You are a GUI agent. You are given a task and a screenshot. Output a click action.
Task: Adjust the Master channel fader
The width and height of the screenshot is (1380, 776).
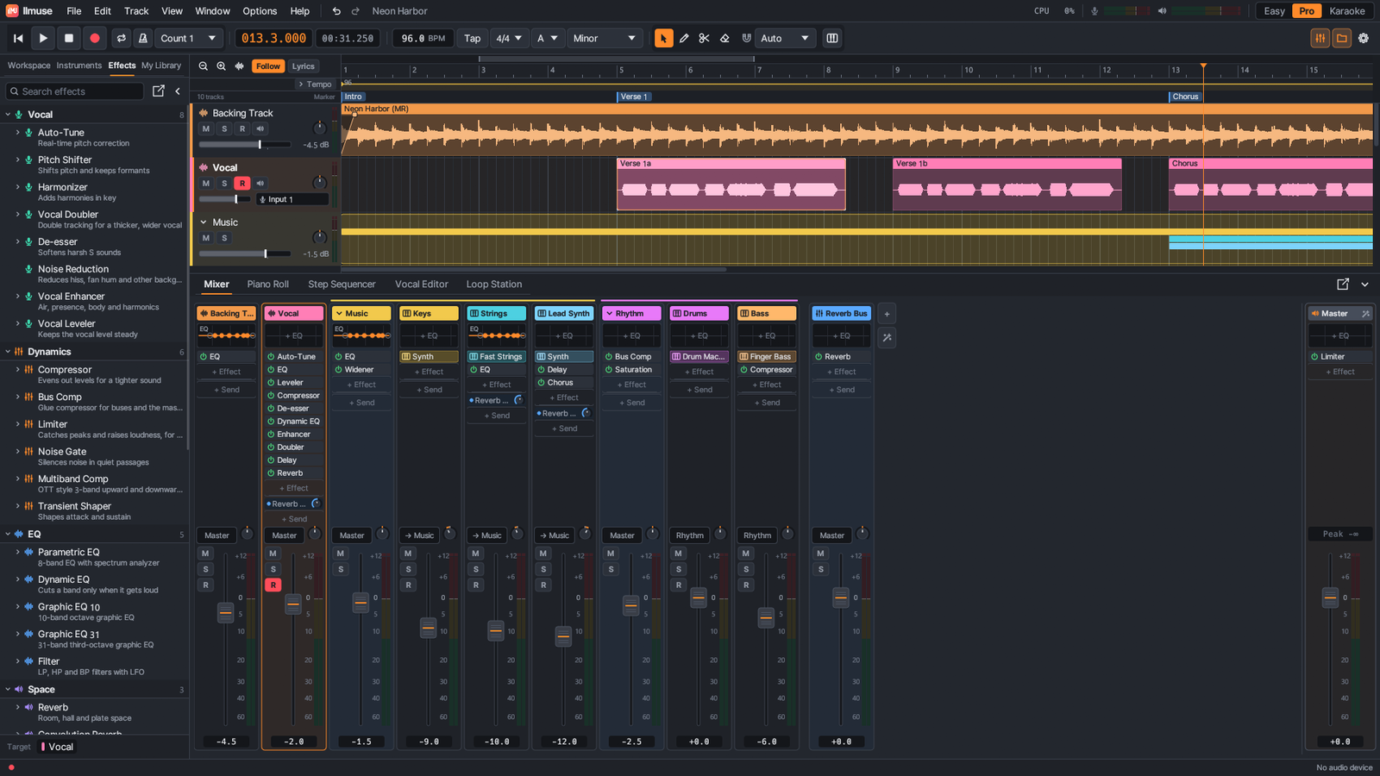point(1330,598)
